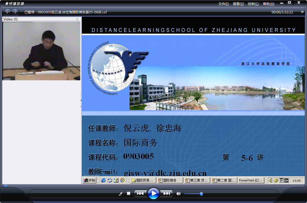
Task: Click the notepad-pencil quick launch icon
Action: (116, 180)
